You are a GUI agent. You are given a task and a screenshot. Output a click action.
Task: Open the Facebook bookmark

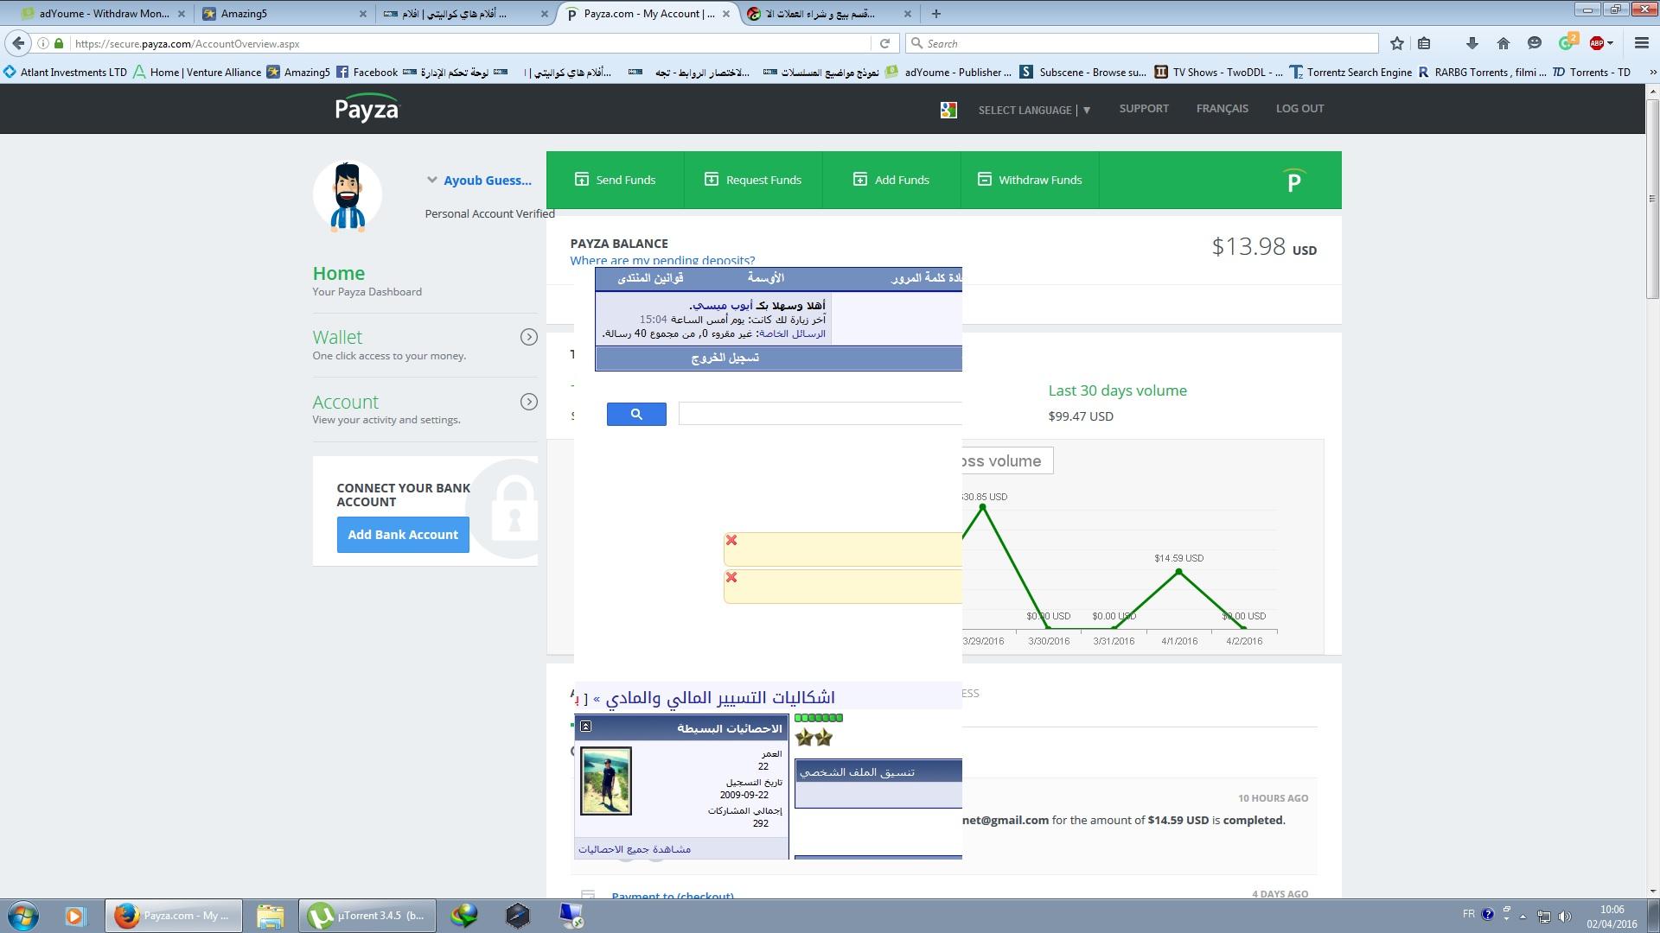[x=367, y=73]
